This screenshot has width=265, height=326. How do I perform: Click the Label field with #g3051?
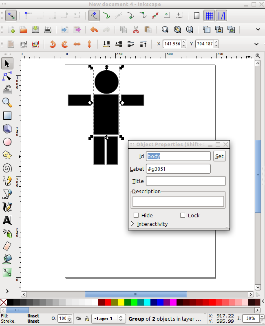178,169
